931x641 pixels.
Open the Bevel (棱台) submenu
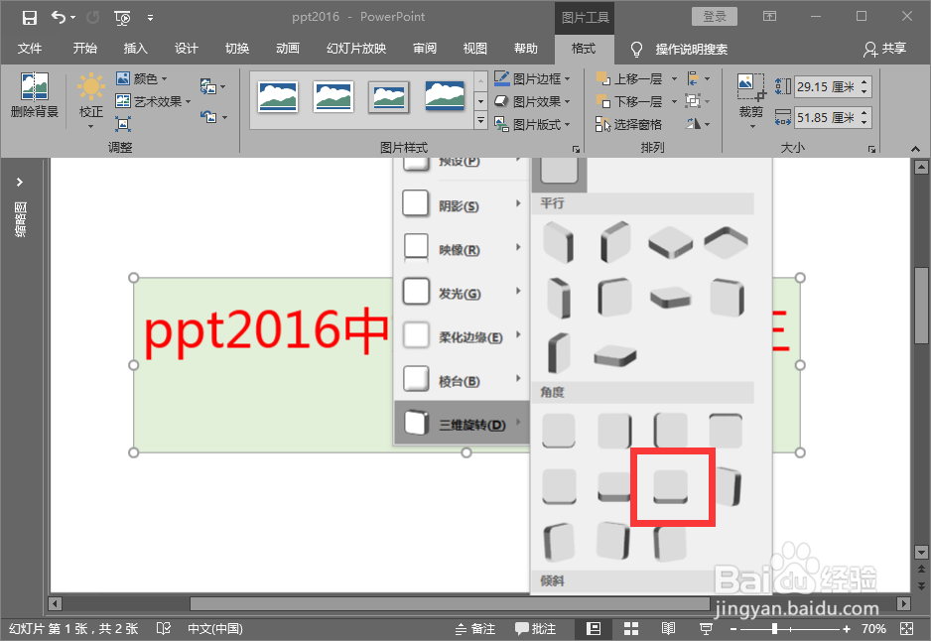pyautogui.click(x=462, y=381)
